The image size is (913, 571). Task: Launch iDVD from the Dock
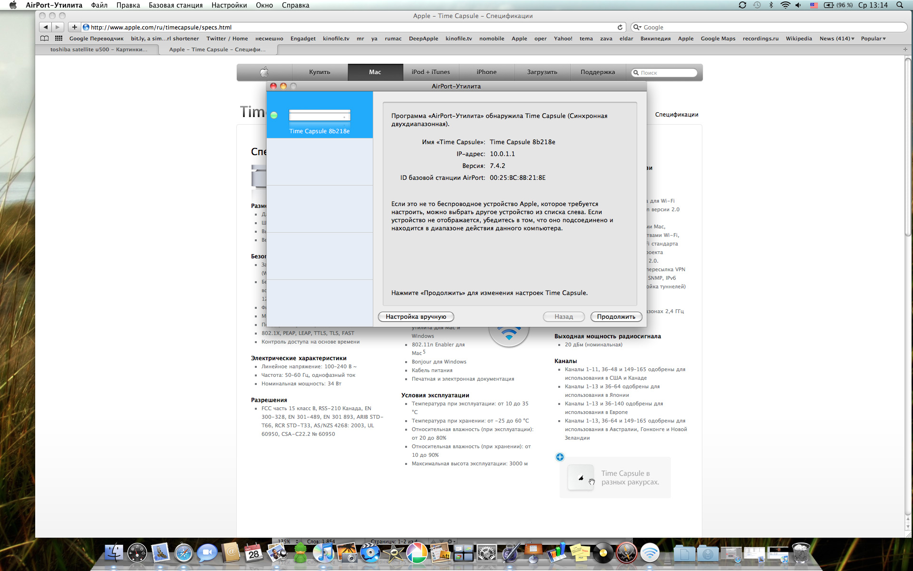tap(370, 553)
